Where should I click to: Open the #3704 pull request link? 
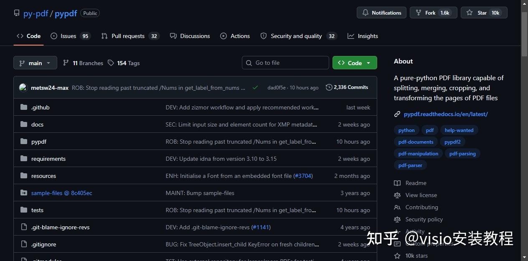303,176
